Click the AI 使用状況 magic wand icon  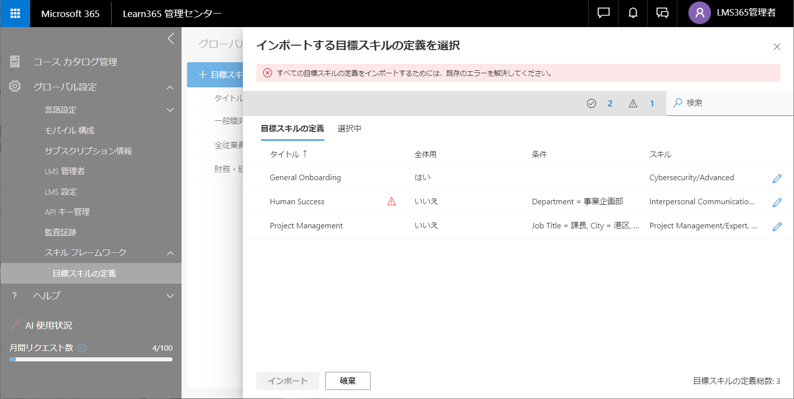click(x=15, y=325)
